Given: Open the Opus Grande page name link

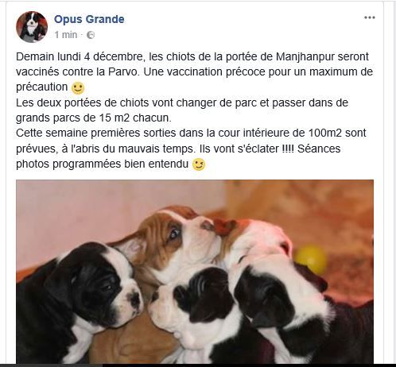Looking at the screenshot, I should [x=89, y=19].
